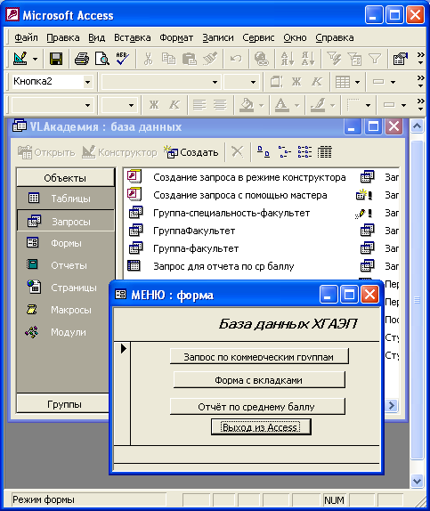Click the Print icon in toolbar

click(x=82, y=59)
